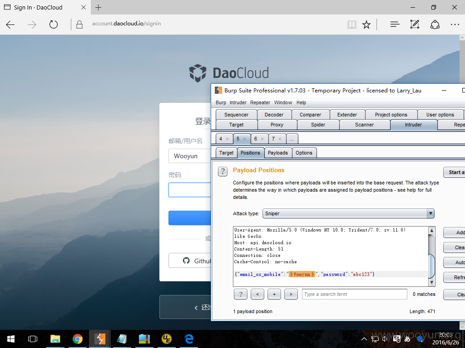Add page to favorites star
465x348 pixels.
click(x=366, y=24)
